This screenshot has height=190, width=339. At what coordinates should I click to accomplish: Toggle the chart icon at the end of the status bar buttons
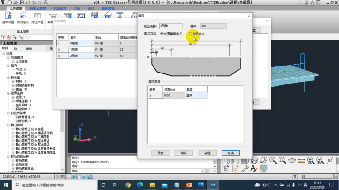90,177
